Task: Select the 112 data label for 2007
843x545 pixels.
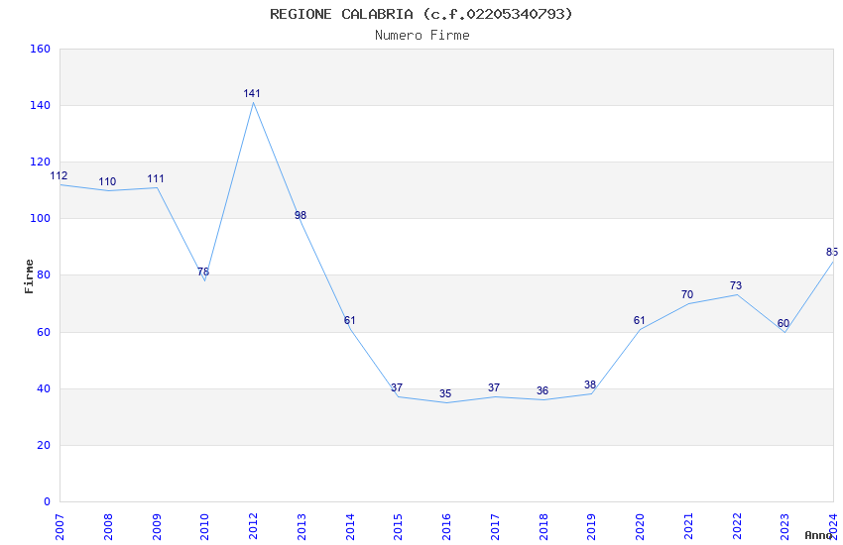Action: [x=59, y=175]
